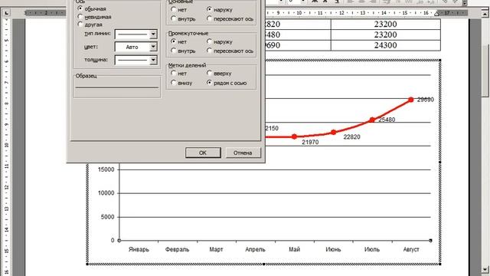This screenshot has height=276, width=490.
Task: Click the right indent marker on ruler
Action: click(x=437, y=13)
